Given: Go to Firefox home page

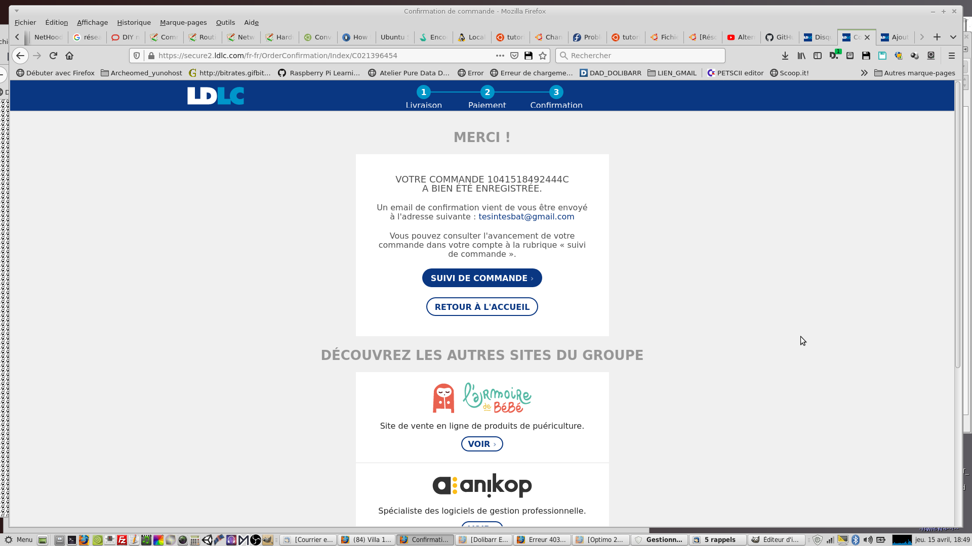Looking at the screenshot, I should (69, 56).
